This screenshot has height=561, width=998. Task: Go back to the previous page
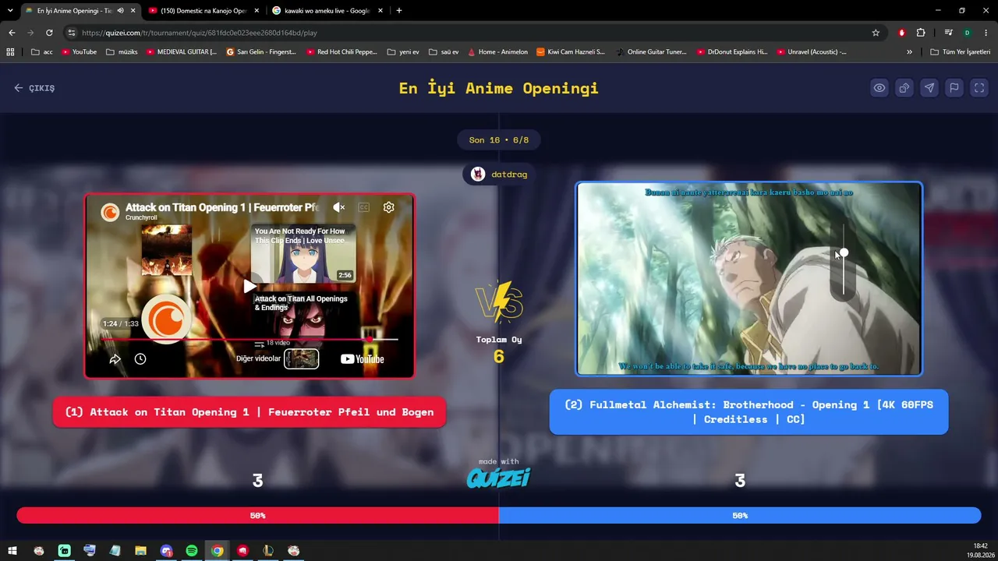coord(12,33)
